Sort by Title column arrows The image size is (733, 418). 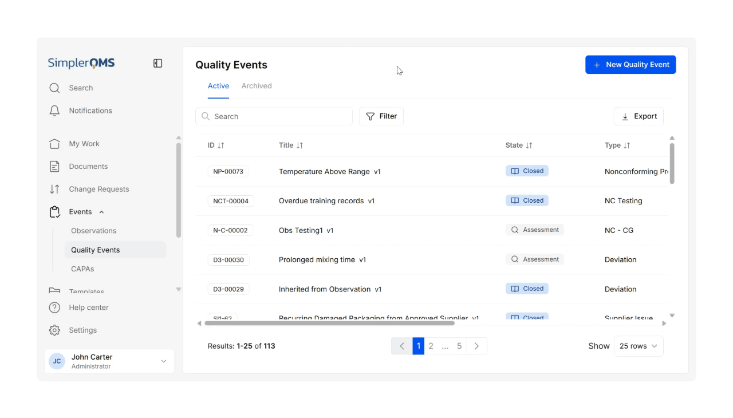pos(299,145)
